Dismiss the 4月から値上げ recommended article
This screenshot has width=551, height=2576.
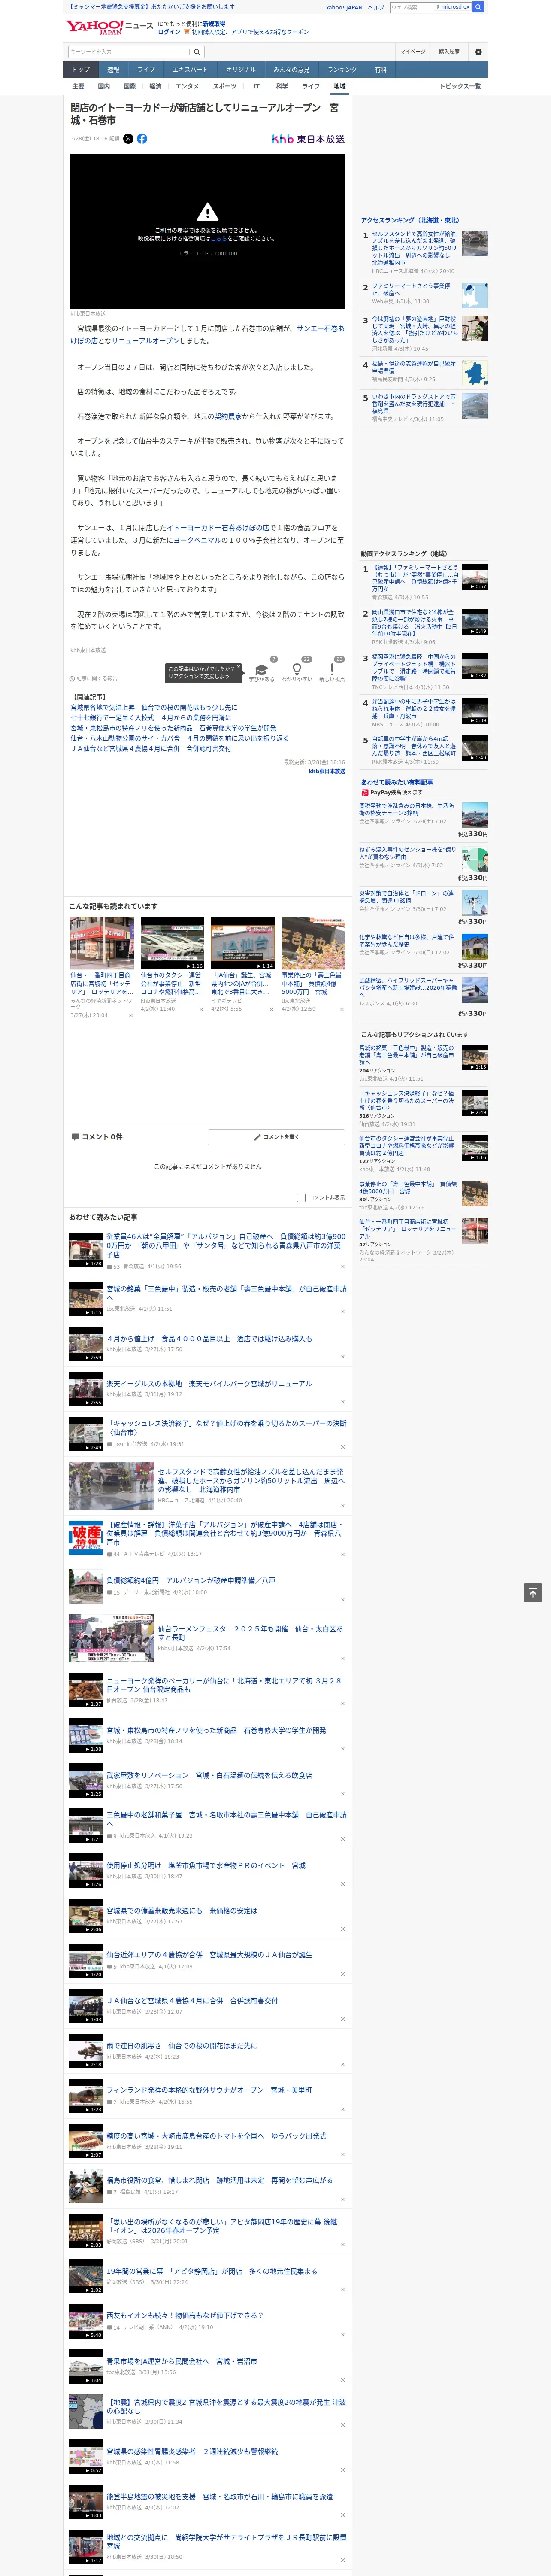tap(343, 1357)
